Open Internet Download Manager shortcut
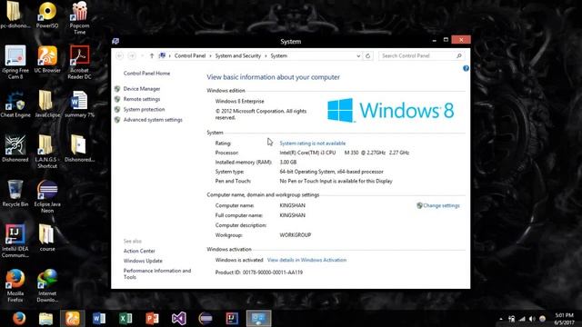The image size is (582, 327). [x=47, y=285]
